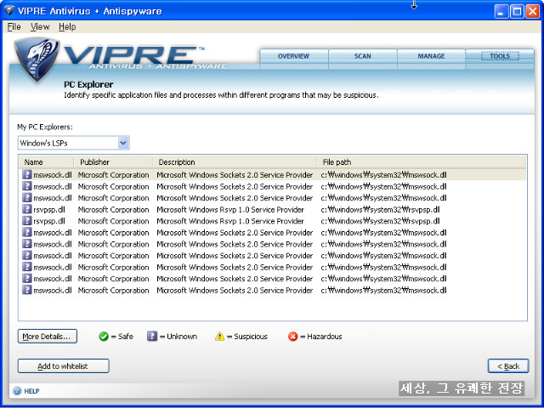Click the Rsvp 1.0 Service Provider description, first rsvpsp.dll row
The width and height of the screenshot is (544, 408).
click(x=230, y=210)
